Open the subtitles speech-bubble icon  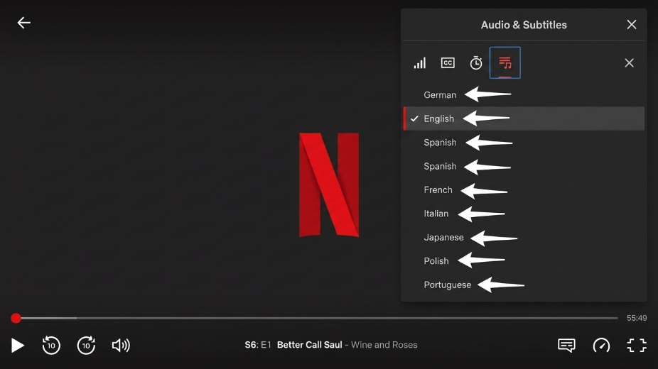(566, 345)
